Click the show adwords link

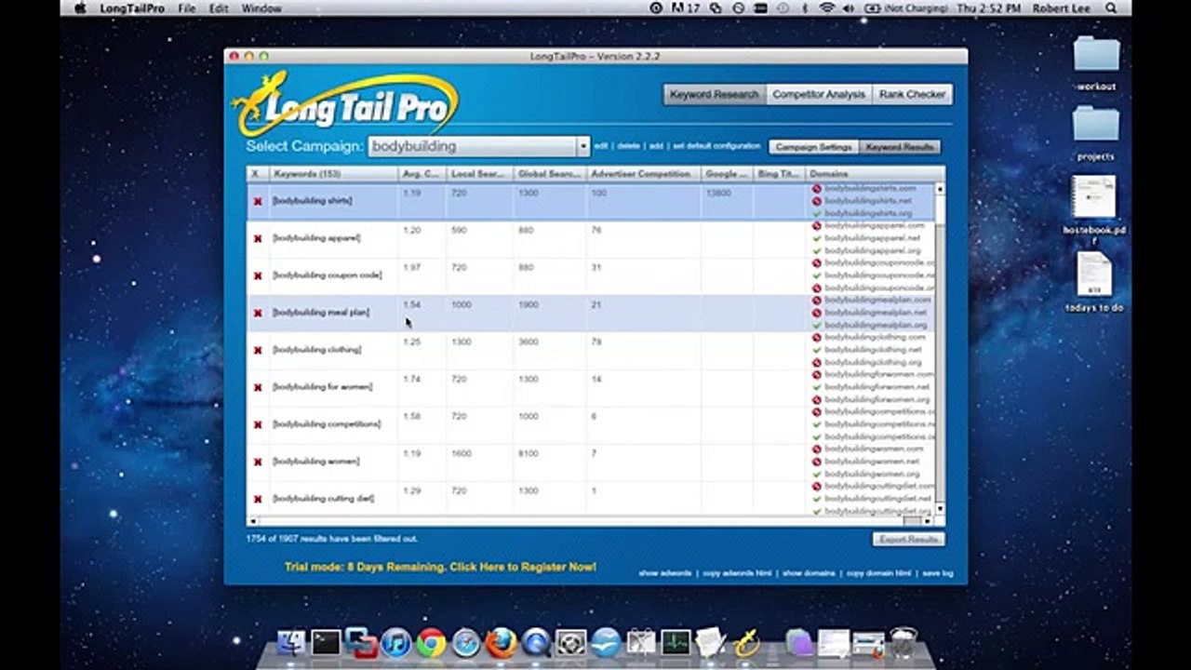click(664, 573)
